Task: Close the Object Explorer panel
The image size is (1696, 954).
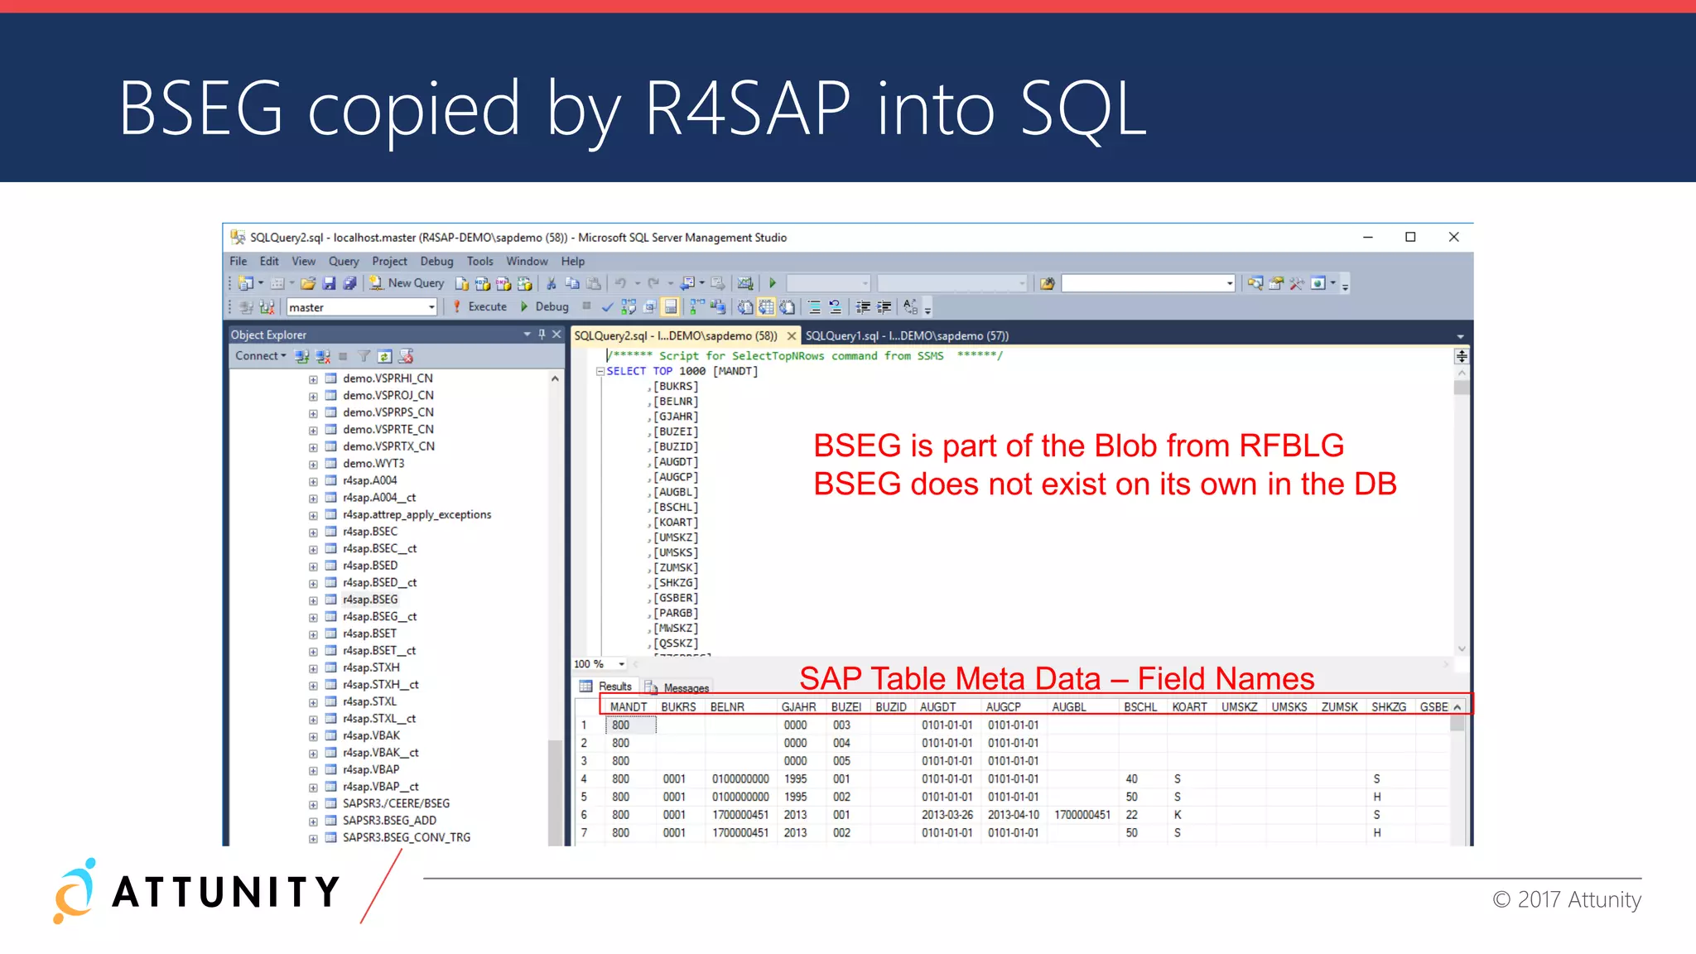Action: 556,335
